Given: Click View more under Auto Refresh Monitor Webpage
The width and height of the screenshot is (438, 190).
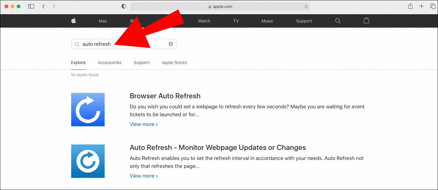Looking at the screenshot, I should click(144, 176).
